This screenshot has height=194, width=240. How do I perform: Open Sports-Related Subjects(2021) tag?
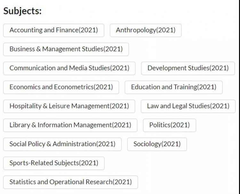54,163
